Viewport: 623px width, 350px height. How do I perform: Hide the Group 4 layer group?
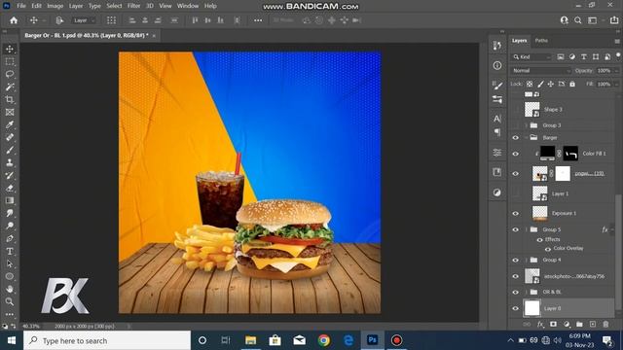(x=515, y=260)
